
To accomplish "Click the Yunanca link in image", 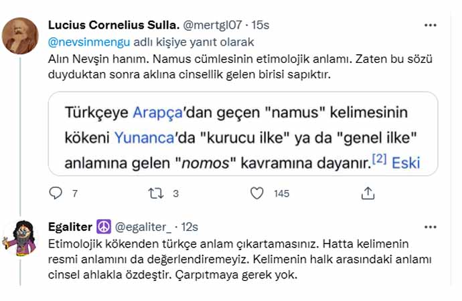I will [x=137, y=136].
